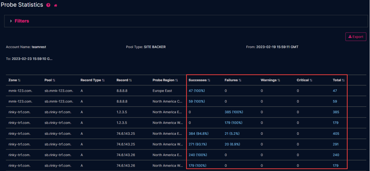Image resolution: width=370 pixels, height=171 pixels.
Task: Select total value 47
Action: tap(335, 91)
